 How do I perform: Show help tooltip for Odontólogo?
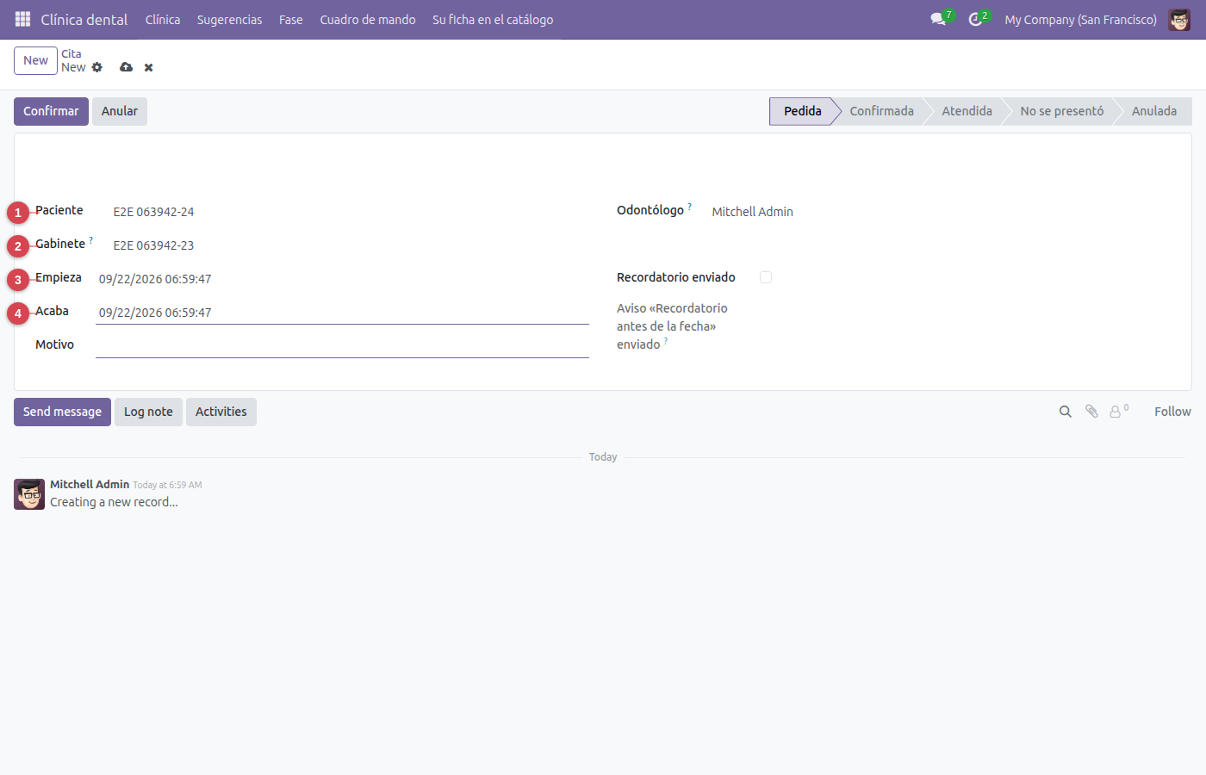[x=690, y=207]
